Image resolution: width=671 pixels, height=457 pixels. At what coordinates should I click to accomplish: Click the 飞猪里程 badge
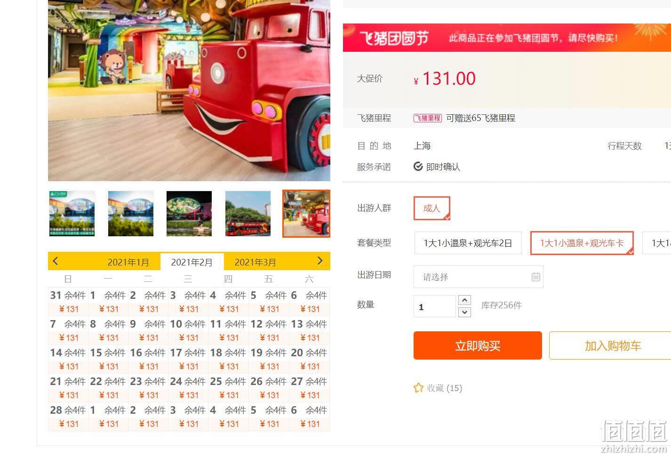click(427, 118)
